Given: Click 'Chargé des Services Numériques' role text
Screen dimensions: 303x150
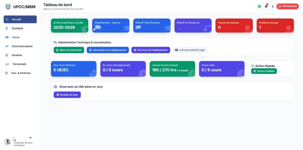Looking at the screenshot, I should tap(23, 144).
